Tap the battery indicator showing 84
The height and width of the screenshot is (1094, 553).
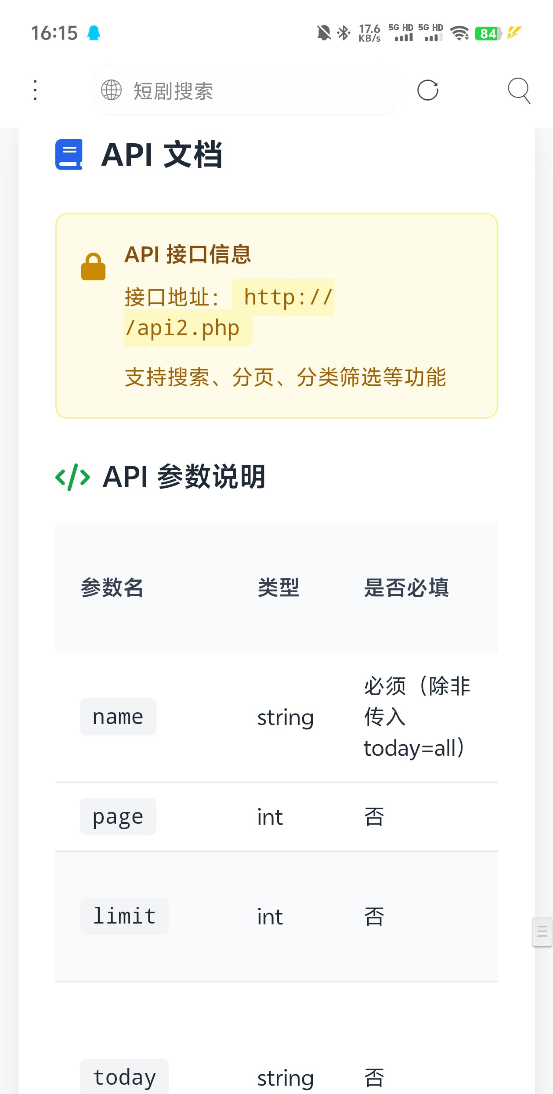[489, 33]
